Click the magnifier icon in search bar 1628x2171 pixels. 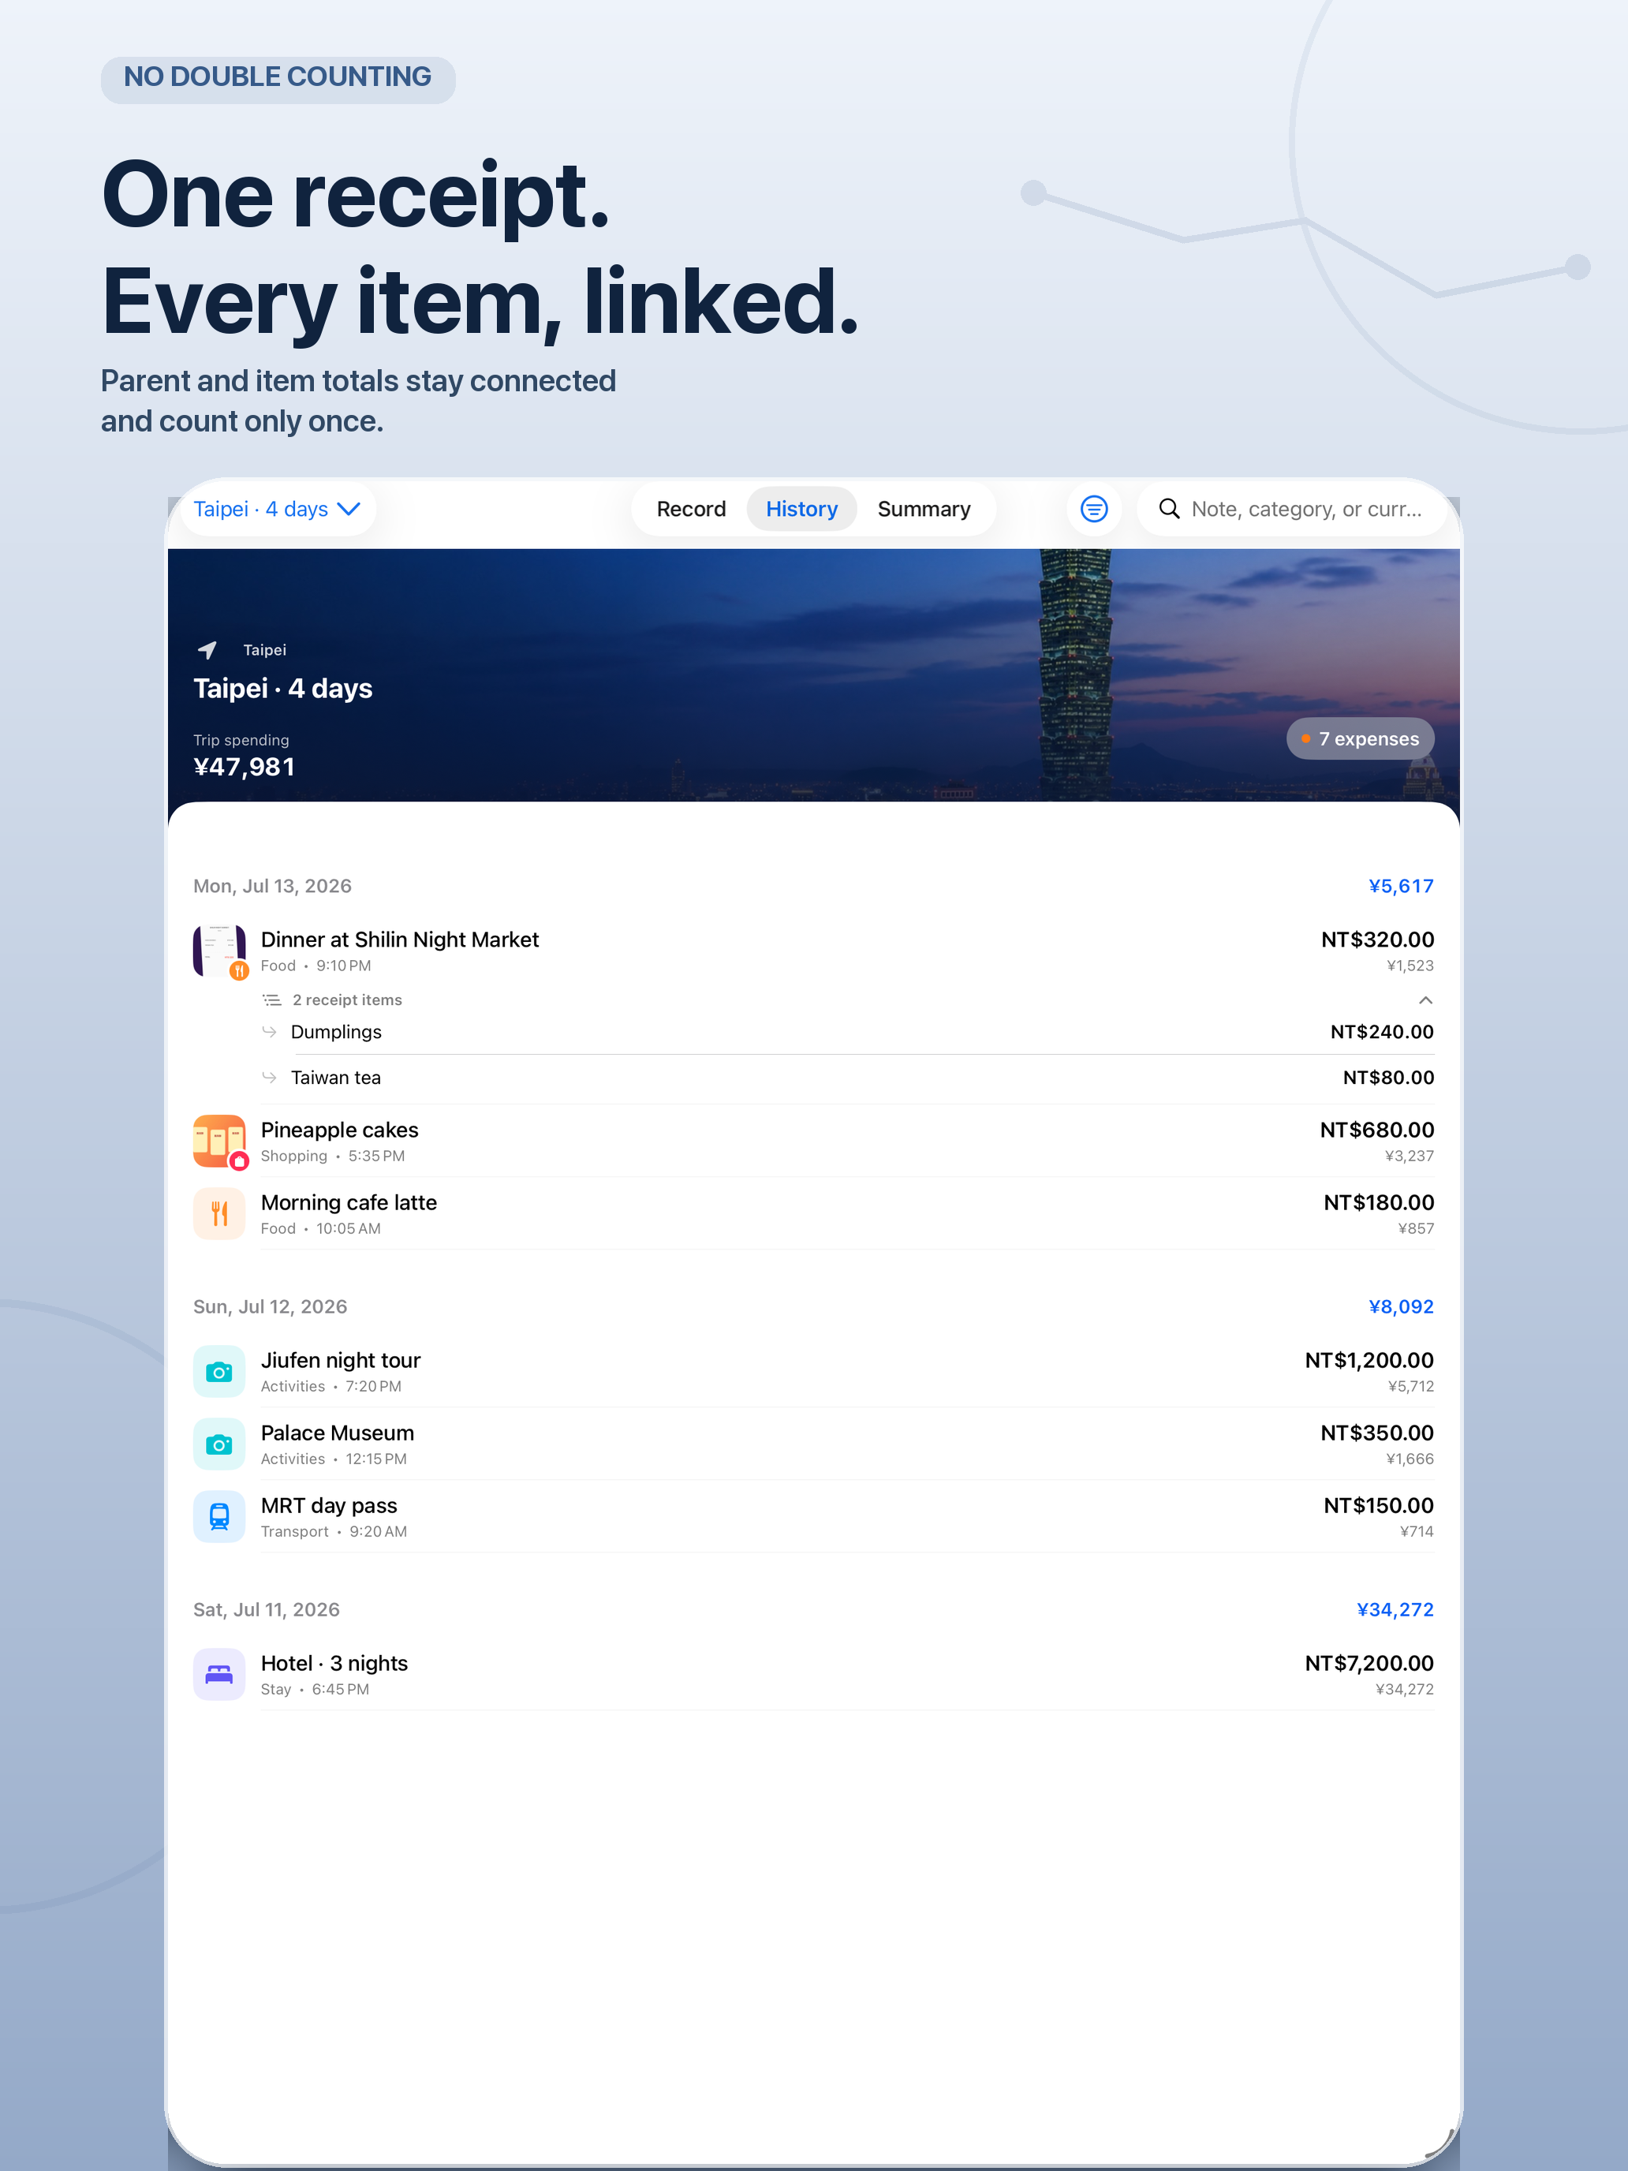1169,508
